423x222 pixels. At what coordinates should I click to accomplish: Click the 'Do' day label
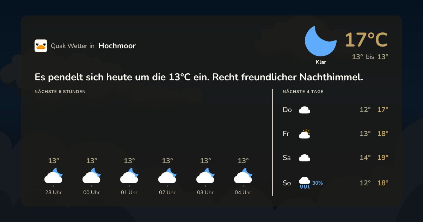pos(287,110)
